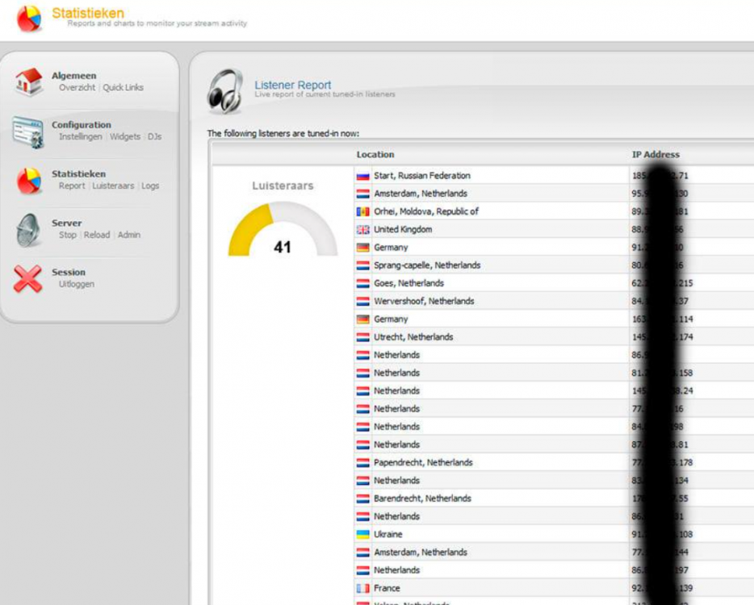Log out using Uitloggen
The image size is (754, 605).
(x=77, y=285)
